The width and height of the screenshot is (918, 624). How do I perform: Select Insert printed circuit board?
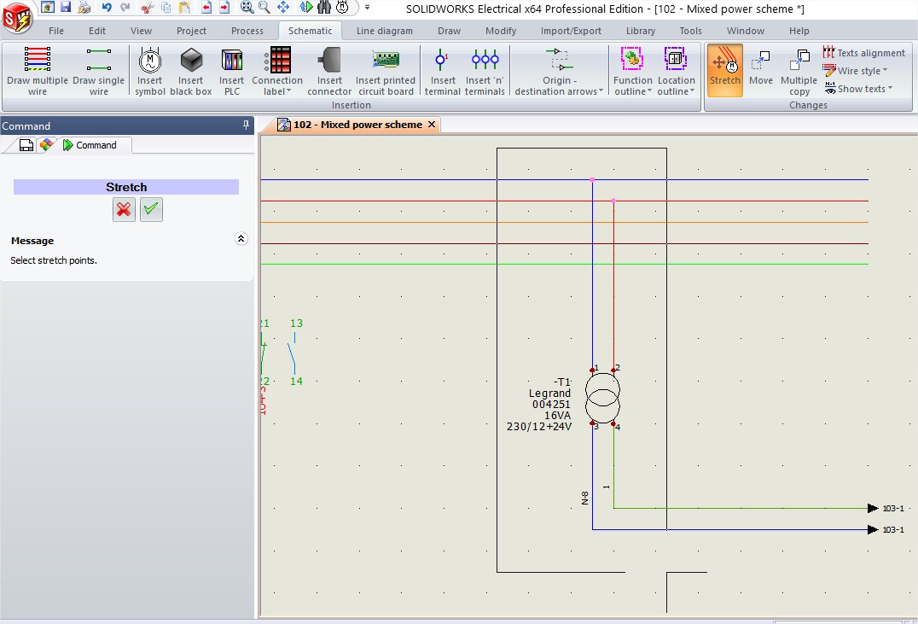coord(386,71)
